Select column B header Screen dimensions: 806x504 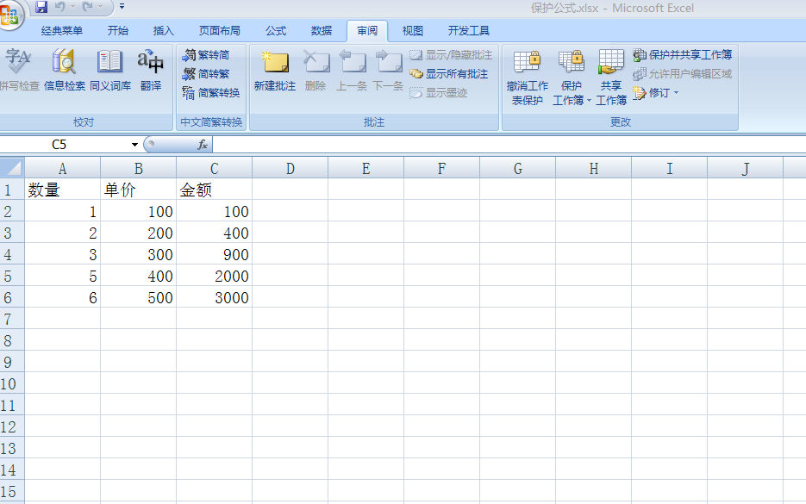coord(138,169)
